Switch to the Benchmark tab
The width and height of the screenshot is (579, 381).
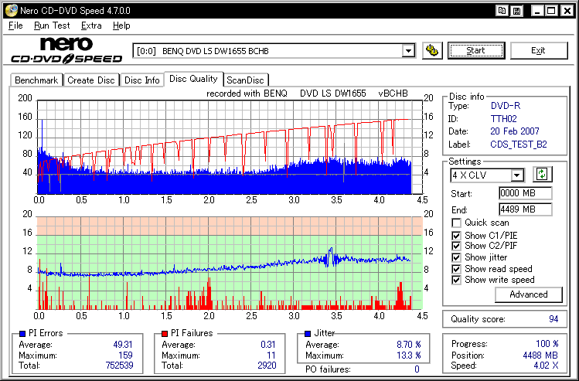(36, 80)
